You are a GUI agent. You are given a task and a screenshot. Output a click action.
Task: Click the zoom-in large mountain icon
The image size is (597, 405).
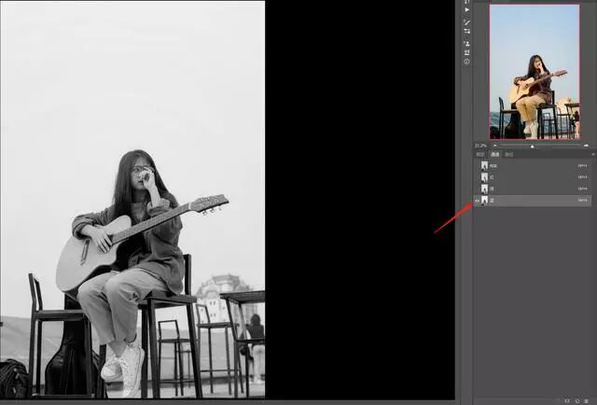(586, 146)
